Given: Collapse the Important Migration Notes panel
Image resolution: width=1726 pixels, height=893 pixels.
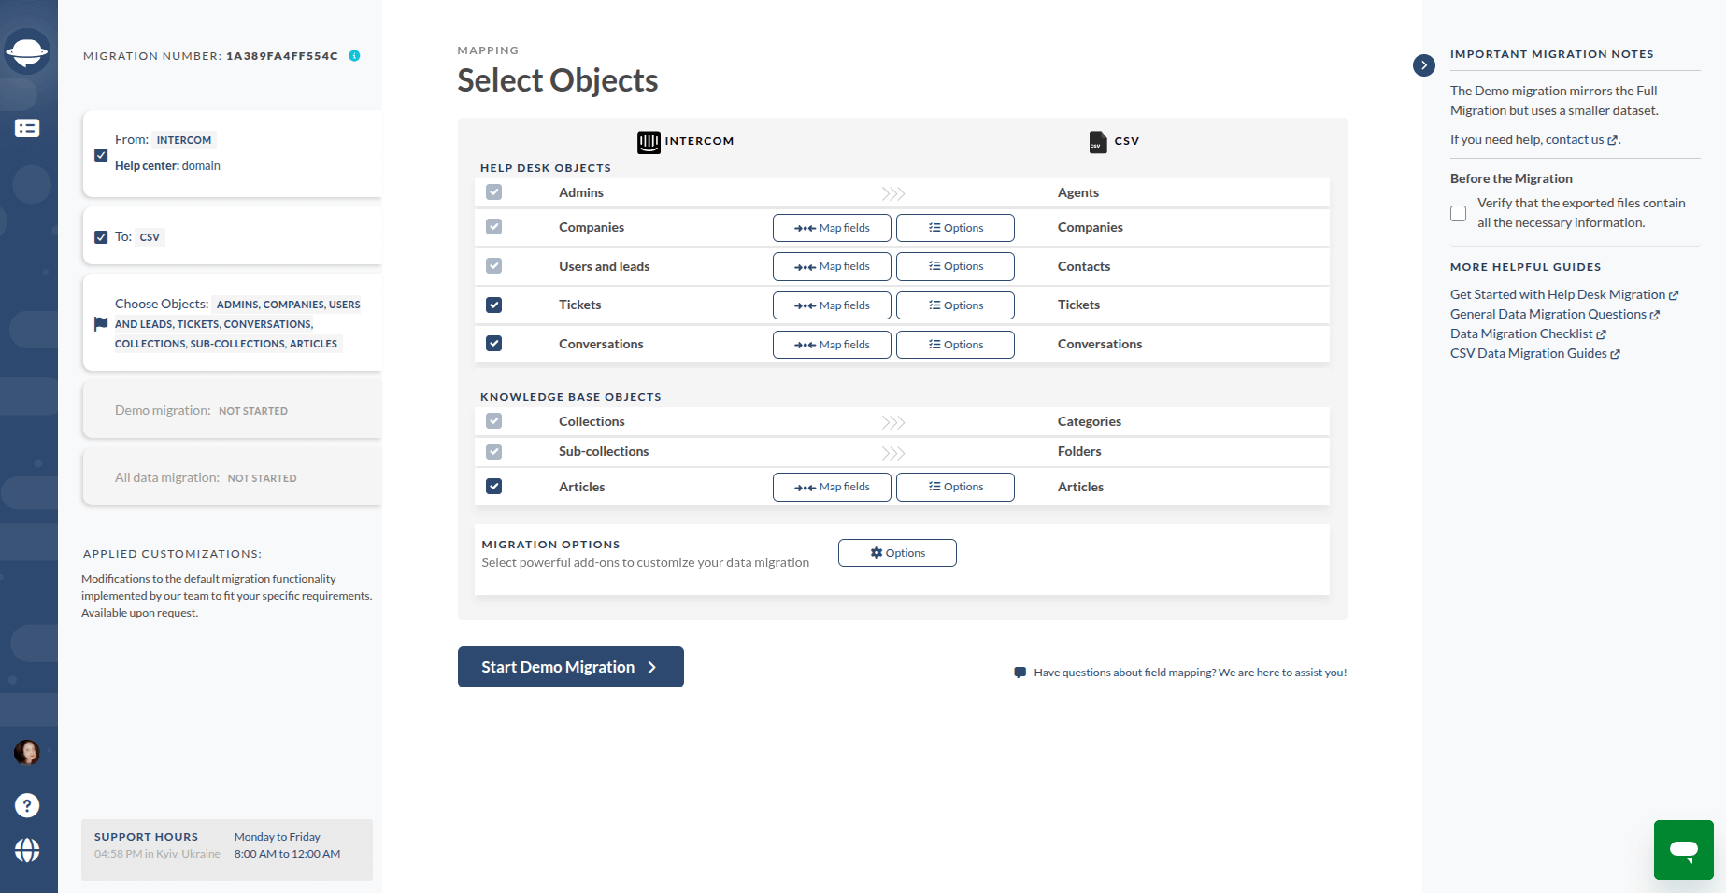Looking at the screenshot, I should pyautogui.click(x=1423, y=65).
